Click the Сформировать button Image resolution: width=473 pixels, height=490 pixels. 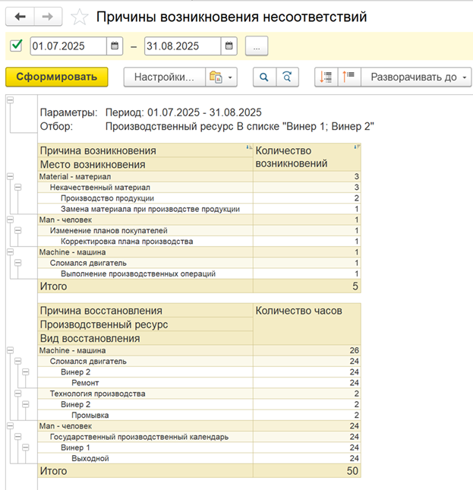click(x=57, y=77)
